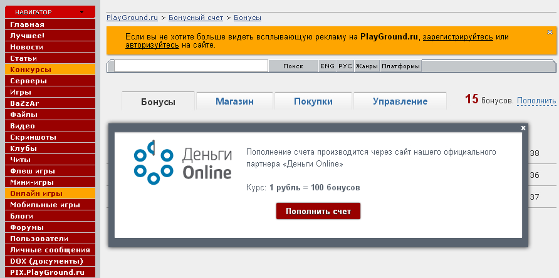This screenshot has width=559, height=278.
Task: Collapse the НАВИГАТОР menu arrow
Action: (82, 13)
